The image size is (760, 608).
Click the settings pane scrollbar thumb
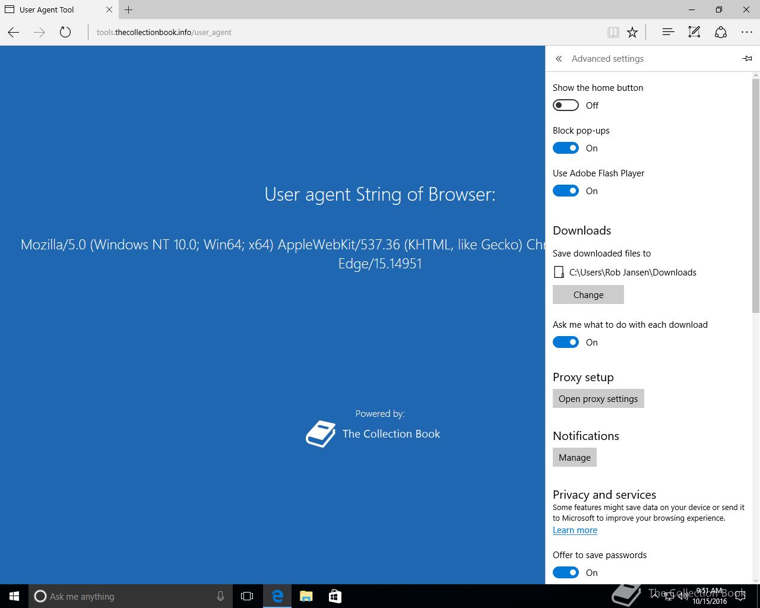click(x=756, y=195)
